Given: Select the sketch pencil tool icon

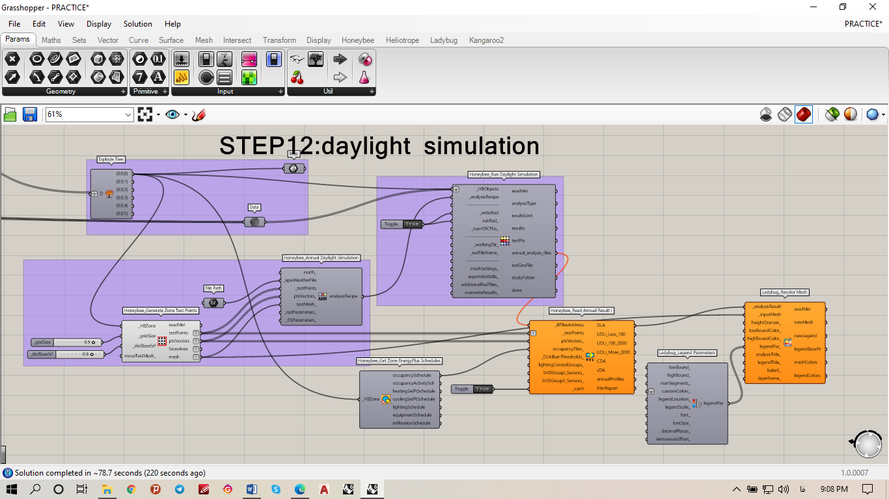Looking at the screenshot, I should point(199,115).
